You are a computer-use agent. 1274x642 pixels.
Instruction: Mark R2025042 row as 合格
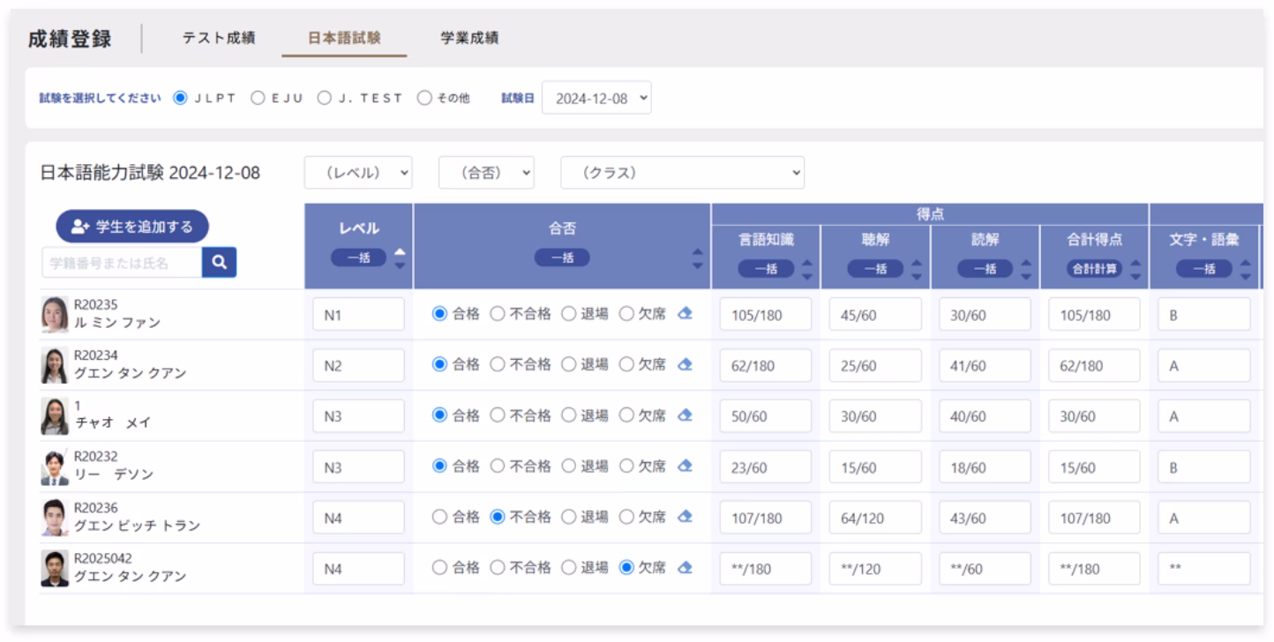coord(439,568)
